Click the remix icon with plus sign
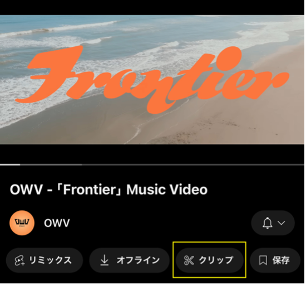 [x=19, y=260]
